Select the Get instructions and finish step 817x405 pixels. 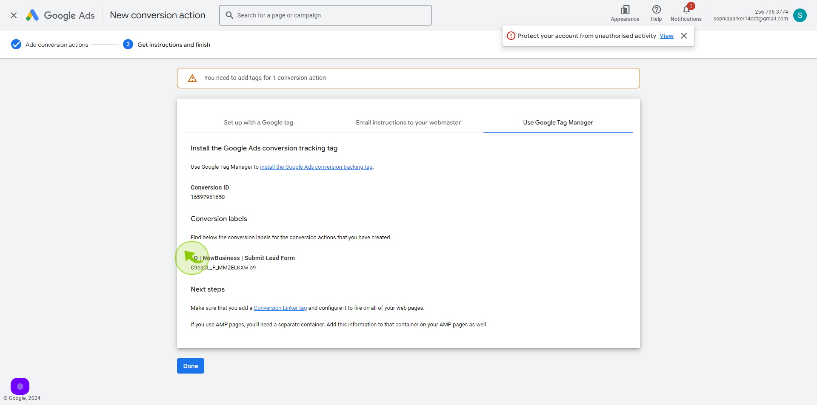coord(174,45)
